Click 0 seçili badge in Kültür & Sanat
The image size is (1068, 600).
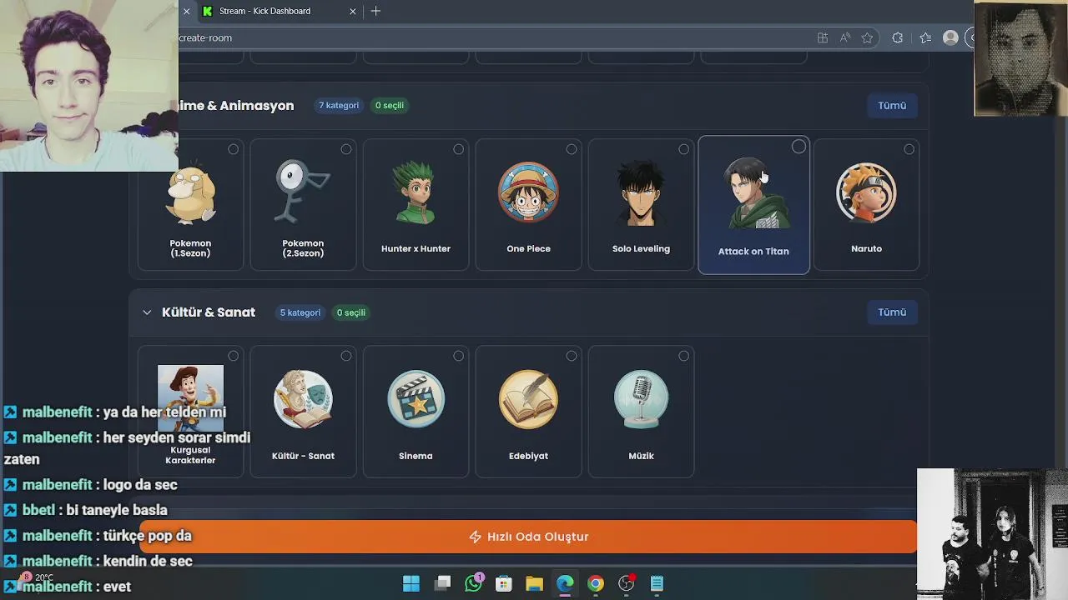click(x=351, y=312)
